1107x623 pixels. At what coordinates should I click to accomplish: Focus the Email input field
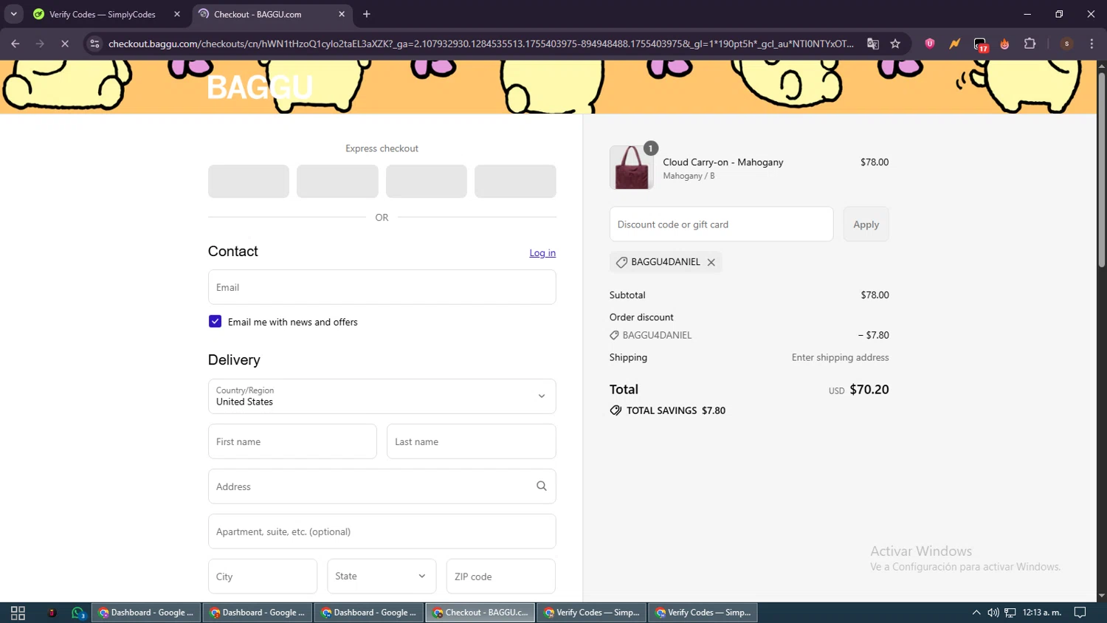(382, 287)
